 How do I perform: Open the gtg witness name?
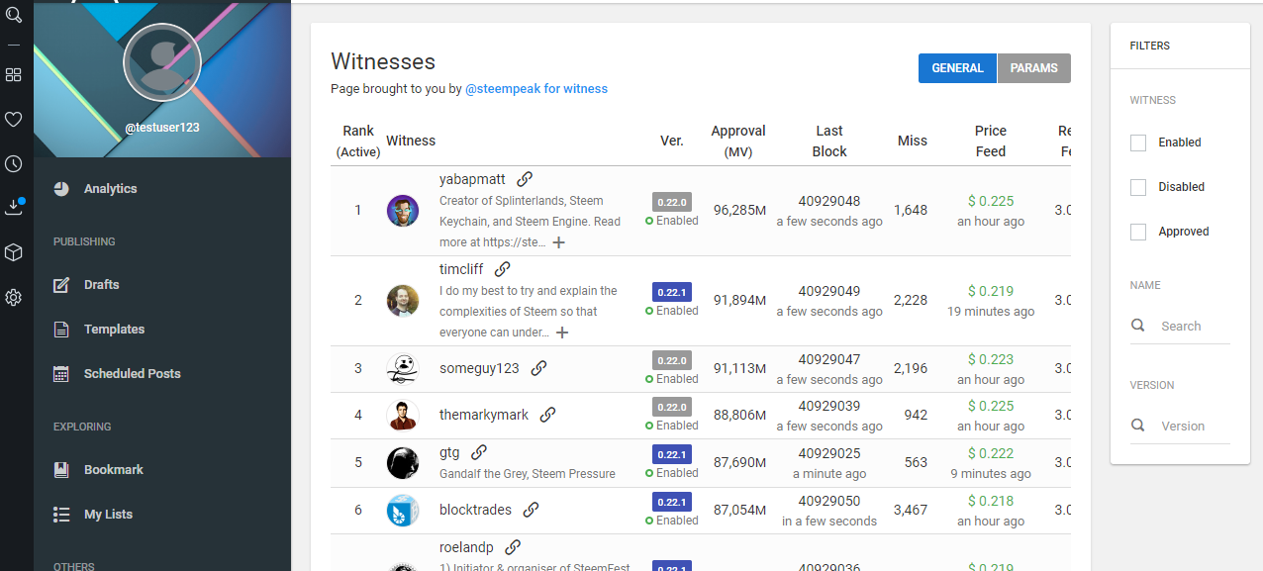tap(449, 453)
